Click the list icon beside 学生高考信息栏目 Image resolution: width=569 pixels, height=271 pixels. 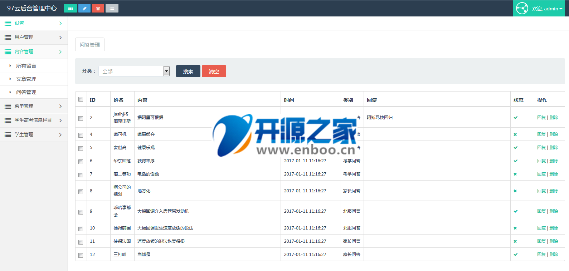(8, 120)
